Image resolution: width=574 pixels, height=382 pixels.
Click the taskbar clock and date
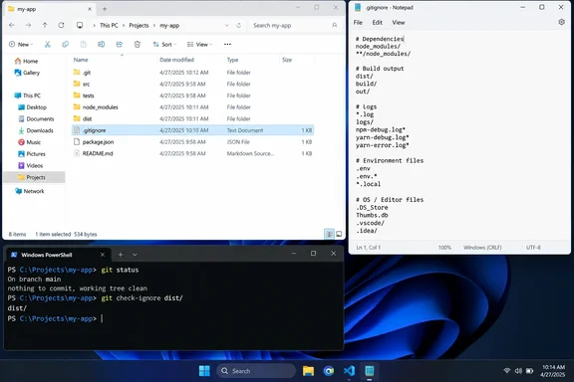(553, 371)
